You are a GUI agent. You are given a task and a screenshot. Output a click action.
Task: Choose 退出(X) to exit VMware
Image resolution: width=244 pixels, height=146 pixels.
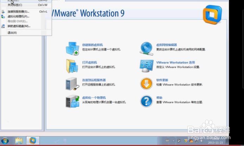26,32
